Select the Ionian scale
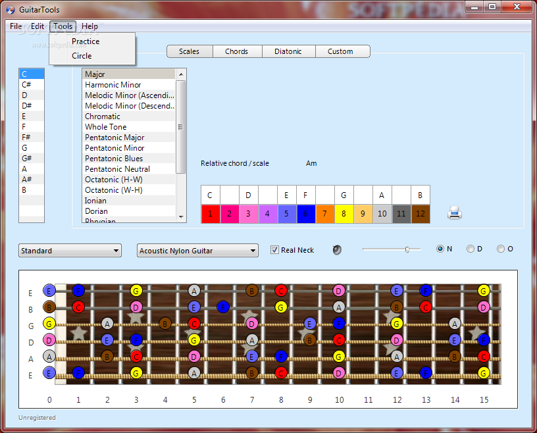Viewport: 537px width, 433px height. point(129,201)
